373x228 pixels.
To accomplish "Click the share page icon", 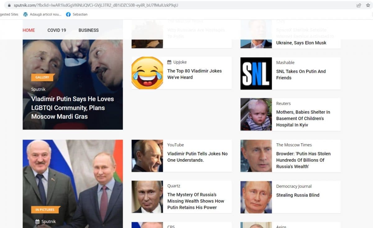I will coord(359,5).
